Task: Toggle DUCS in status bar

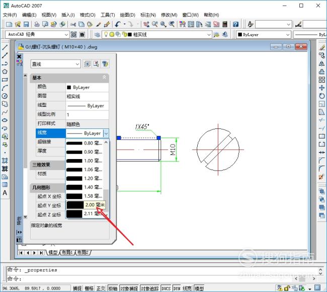Action: coord(166,288)
